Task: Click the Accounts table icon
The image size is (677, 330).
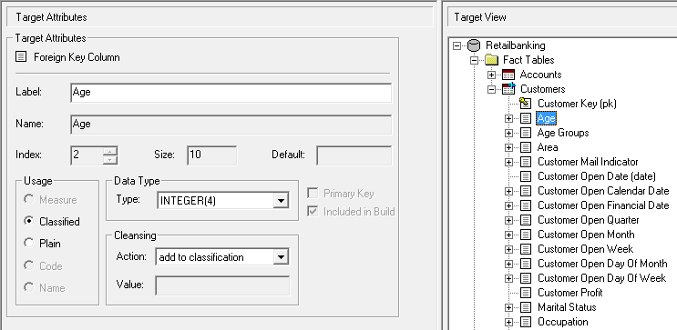Action: (x=508, y=75)
